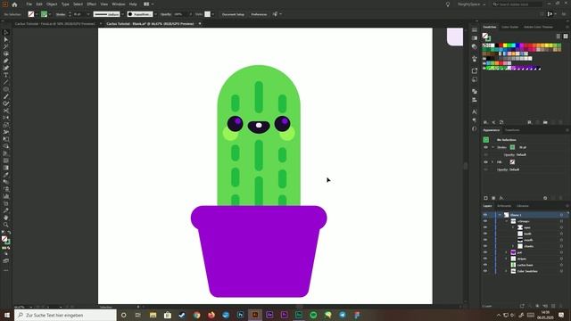
Task: Toggle visibility of Ebene 1 layer
Action: 485,215
